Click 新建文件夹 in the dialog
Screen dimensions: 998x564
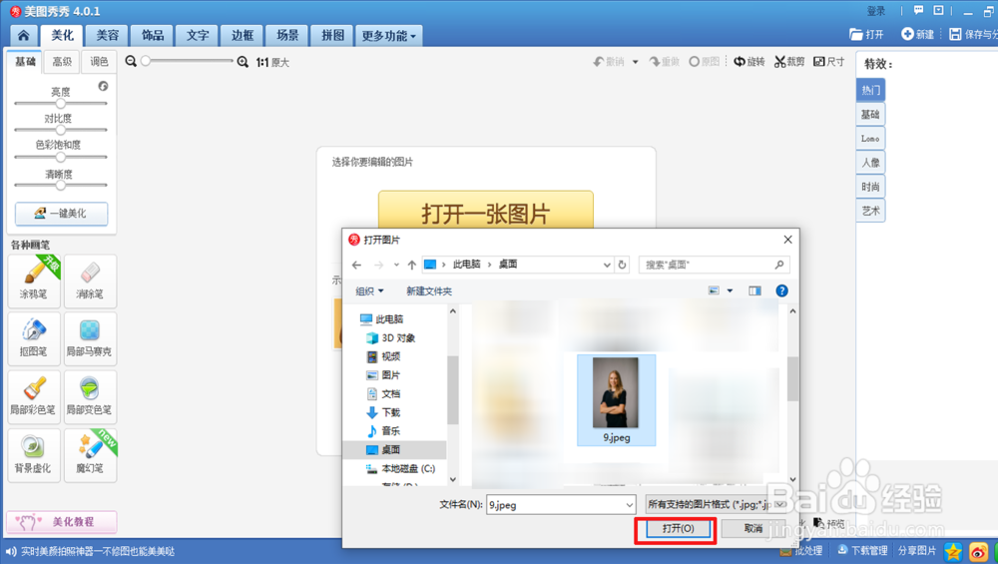coord(429,290)
